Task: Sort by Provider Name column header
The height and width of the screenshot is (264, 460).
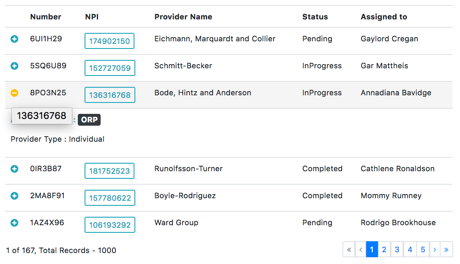Action: coord(183,17)
